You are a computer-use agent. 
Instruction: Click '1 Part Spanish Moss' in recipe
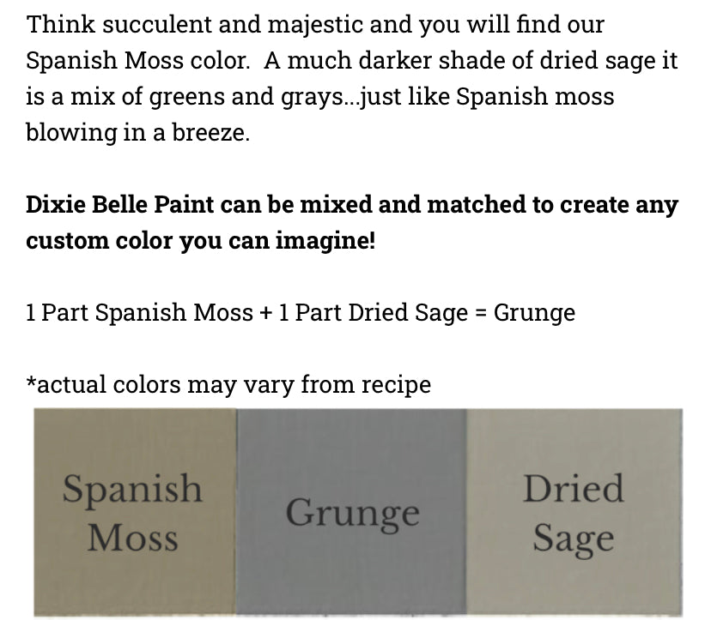tap(139, 313)
